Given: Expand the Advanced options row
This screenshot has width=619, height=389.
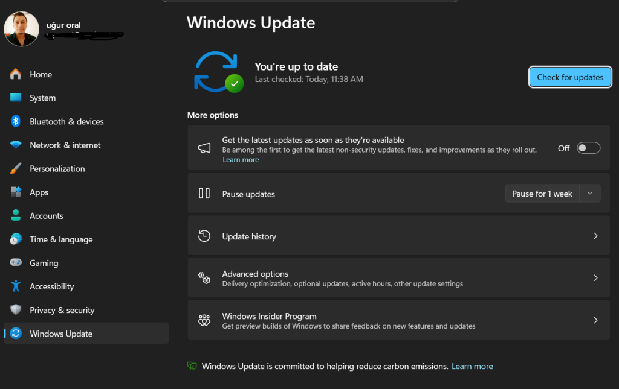Looking at the screenshot, I should [x=399, y=277].
